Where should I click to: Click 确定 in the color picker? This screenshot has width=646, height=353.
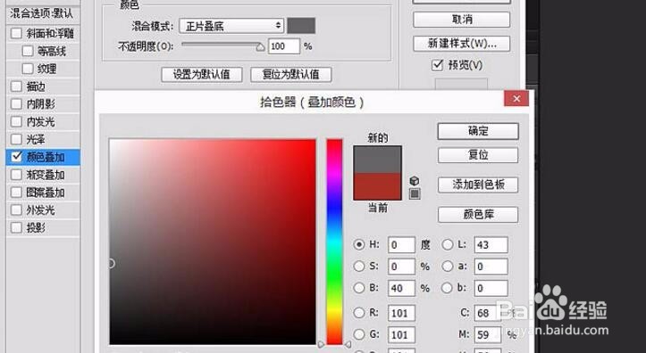coord(478,131)
